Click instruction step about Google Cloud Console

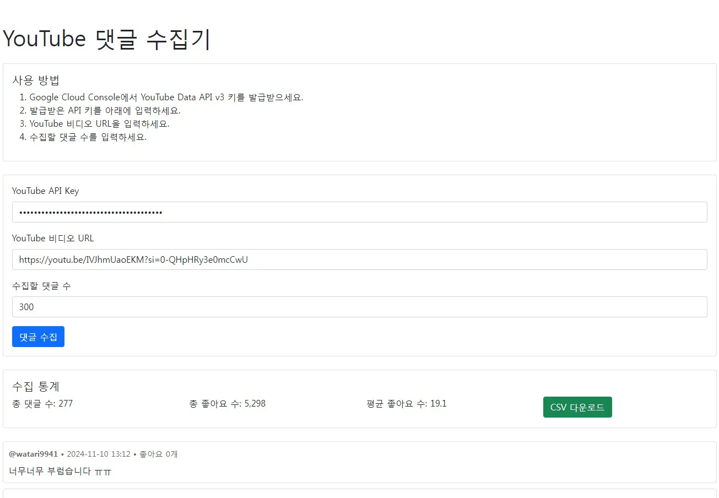[166, 98]
